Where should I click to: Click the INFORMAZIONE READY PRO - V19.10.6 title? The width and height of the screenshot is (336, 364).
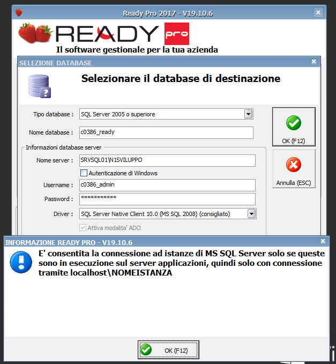[x=69, y=243]
